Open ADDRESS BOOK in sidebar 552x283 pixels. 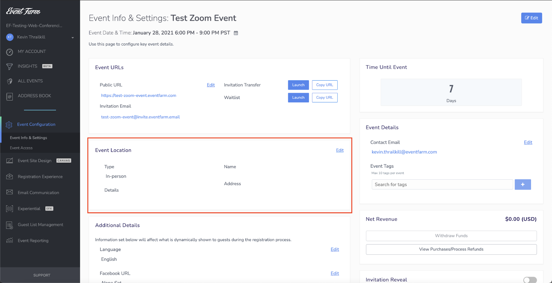35,96
